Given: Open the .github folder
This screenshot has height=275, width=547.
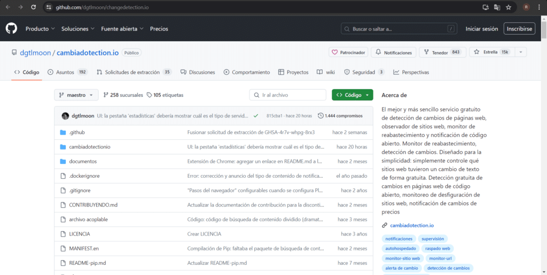Looking at the screenshot, I should click(x=77, y=132).
